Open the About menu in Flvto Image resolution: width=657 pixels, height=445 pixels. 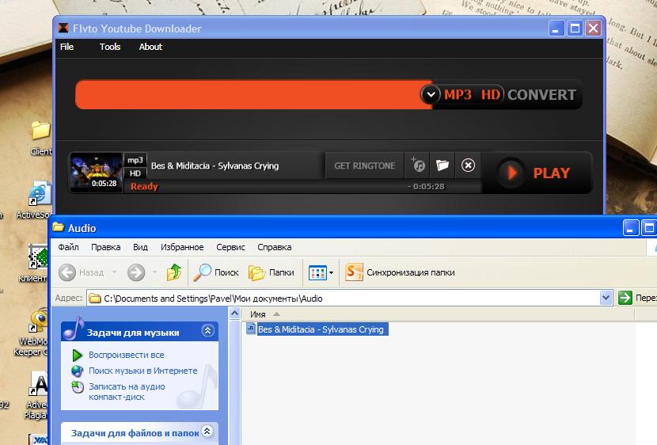click(150, 47)
